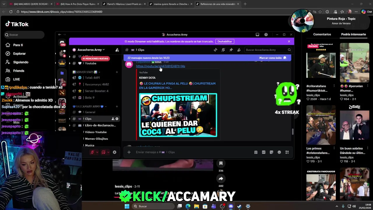Save TikTok video bookmark icon
Image resolution: width=373 pixels, height=210 pixels.
(221, 163)
